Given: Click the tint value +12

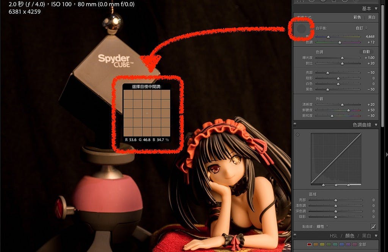Looking at the screenshot, I should [371, 42].
